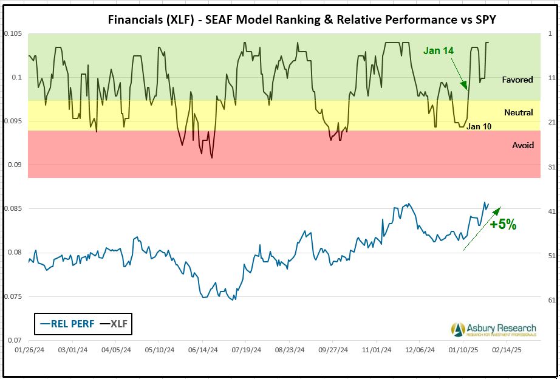Click the +5% annotation text
Image resolution: width=560 pixels, height=379 pixels.
504,225
